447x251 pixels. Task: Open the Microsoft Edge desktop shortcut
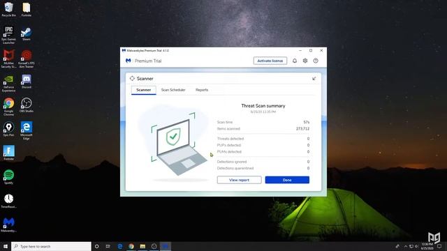point(27,131)
